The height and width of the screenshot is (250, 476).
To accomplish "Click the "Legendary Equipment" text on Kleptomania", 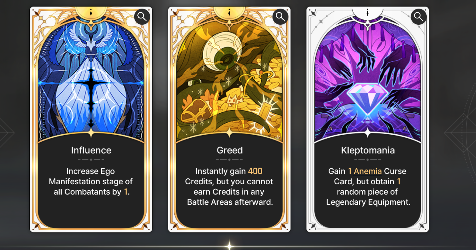I will pyautogui.click(x=368, y=202).
